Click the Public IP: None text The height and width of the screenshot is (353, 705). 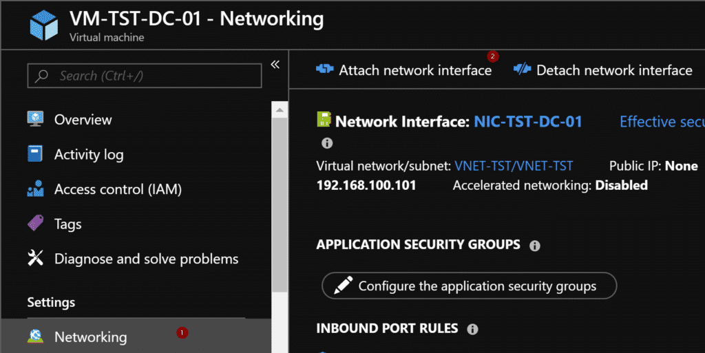tap(653, 166)
